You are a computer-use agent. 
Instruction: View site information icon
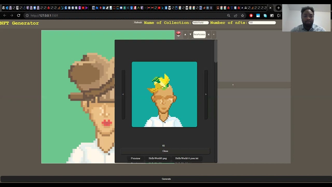pos(27,16)
